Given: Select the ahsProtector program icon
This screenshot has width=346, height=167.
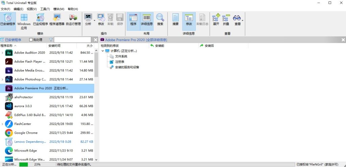Looking at the screenshot, I should pos(9,97).
